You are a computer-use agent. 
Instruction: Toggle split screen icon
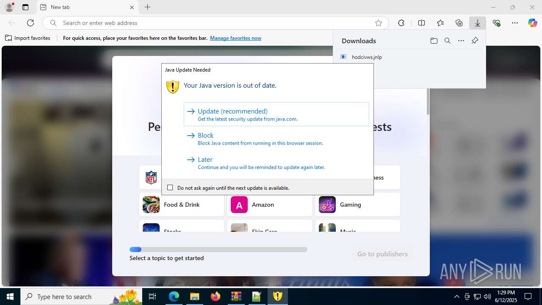pos(421,23)
